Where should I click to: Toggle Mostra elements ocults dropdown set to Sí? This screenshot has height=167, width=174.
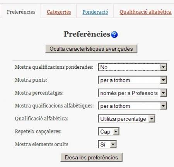pyautogui.click(x=107, y=144)
